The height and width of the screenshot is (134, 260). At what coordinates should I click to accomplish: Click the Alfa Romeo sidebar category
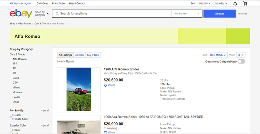pos(20,59)
